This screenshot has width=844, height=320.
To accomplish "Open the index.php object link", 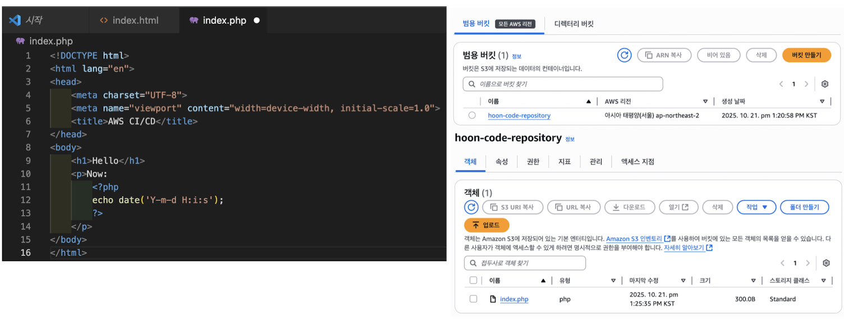I will tap(514, 299).
